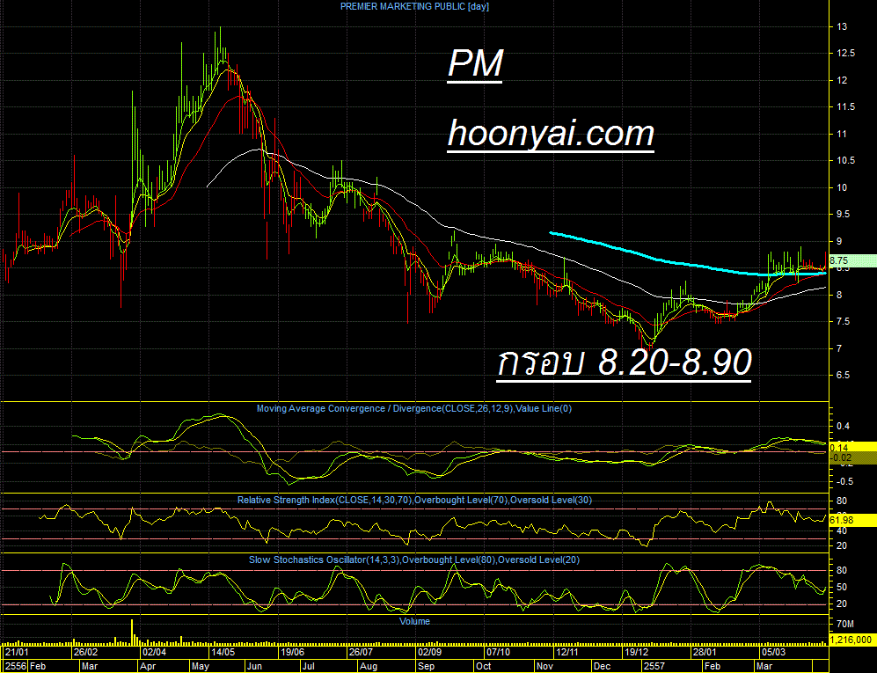Select the 14/05 date marker

[223, 652]
